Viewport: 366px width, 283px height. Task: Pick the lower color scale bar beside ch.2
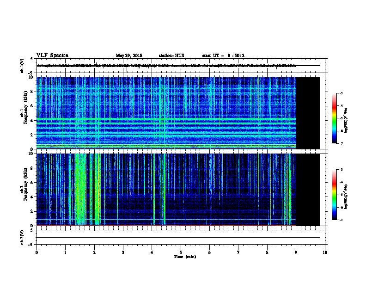tap(335, 195)
